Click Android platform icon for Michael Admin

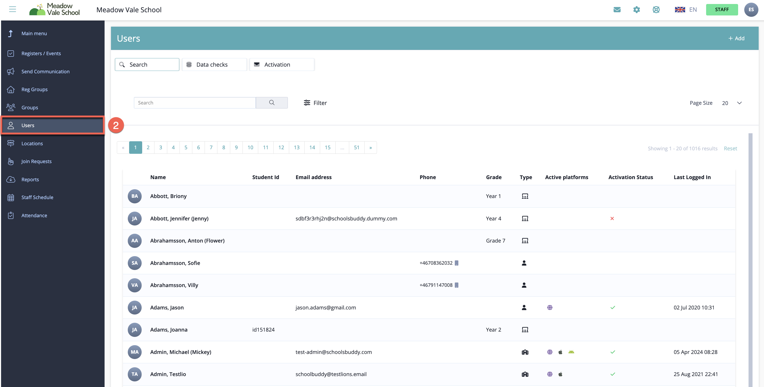[571, 352]
